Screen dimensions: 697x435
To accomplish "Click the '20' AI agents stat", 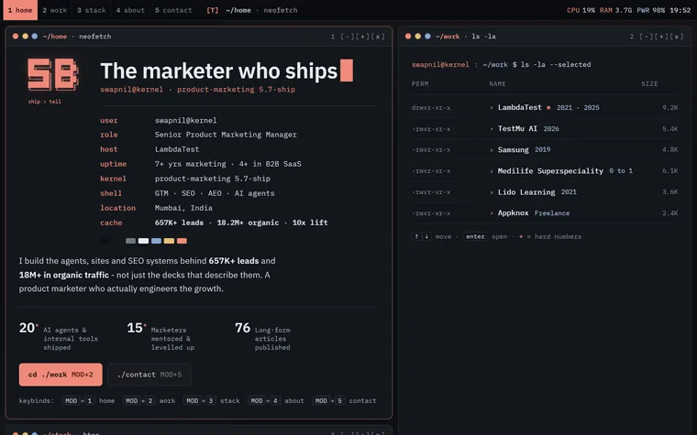I will click(28, 328).
